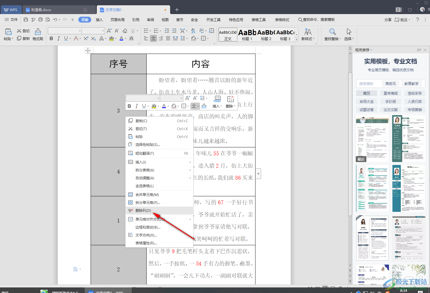Expand the styles gallery arrow
Image resolution: width=430 pixels, height=293 pixels.
pyautogui.click(x=297, y=40)
